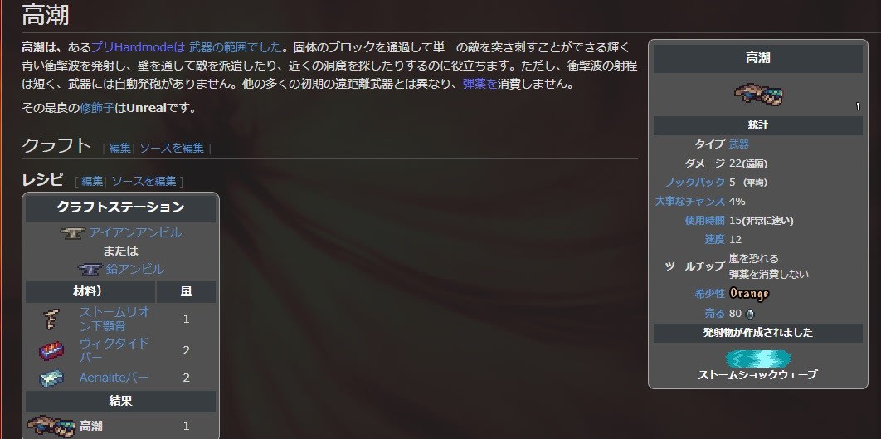The width and height of the screenshot is (881, 439).
Task: Click the silver coin icon beside sell value
Action: [x=750, y=315]
